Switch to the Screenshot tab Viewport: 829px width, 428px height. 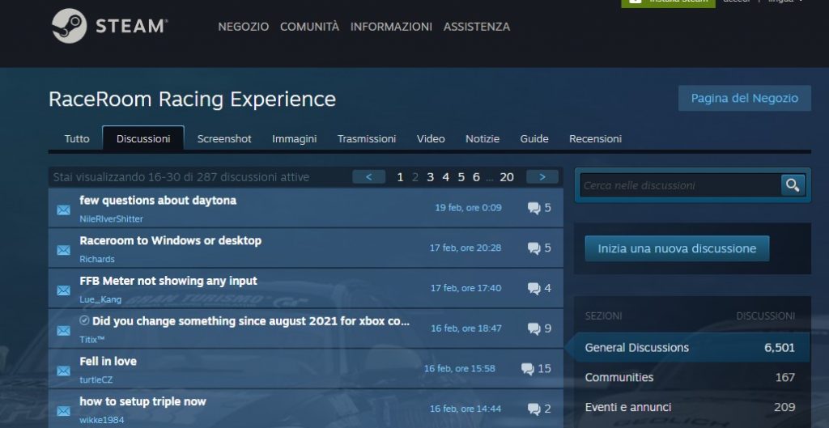[x=224, y=138]
